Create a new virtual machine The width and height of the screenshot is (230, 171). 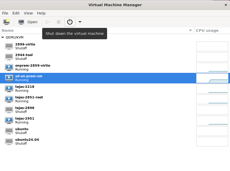click(x=7, y=22)
